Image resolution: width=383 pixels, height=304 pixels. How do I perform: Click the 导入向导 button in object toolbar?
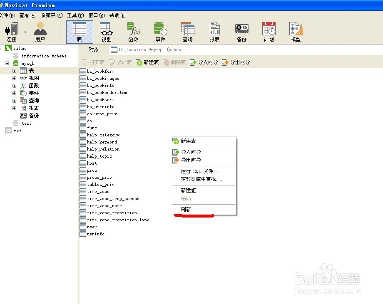pos(204,62)
